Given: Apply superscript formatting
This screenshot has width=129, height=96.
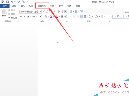Looking at the screenshot, I should [x=41, y=16].
